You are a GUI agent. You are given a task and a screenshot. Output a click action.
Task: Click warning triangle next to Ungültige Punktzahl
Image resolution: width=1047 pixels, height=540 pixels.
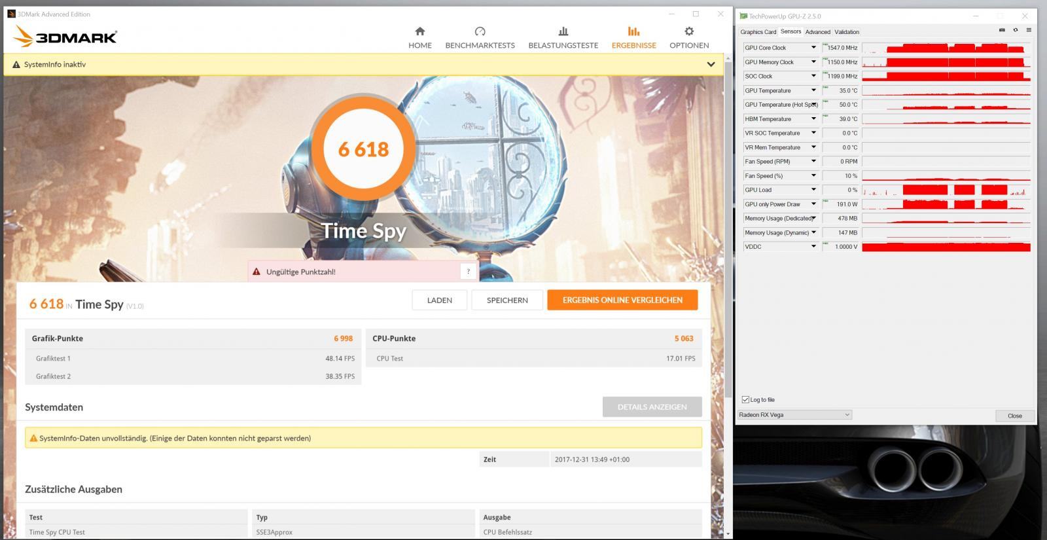pyautogui.click(x=257, y=272)
